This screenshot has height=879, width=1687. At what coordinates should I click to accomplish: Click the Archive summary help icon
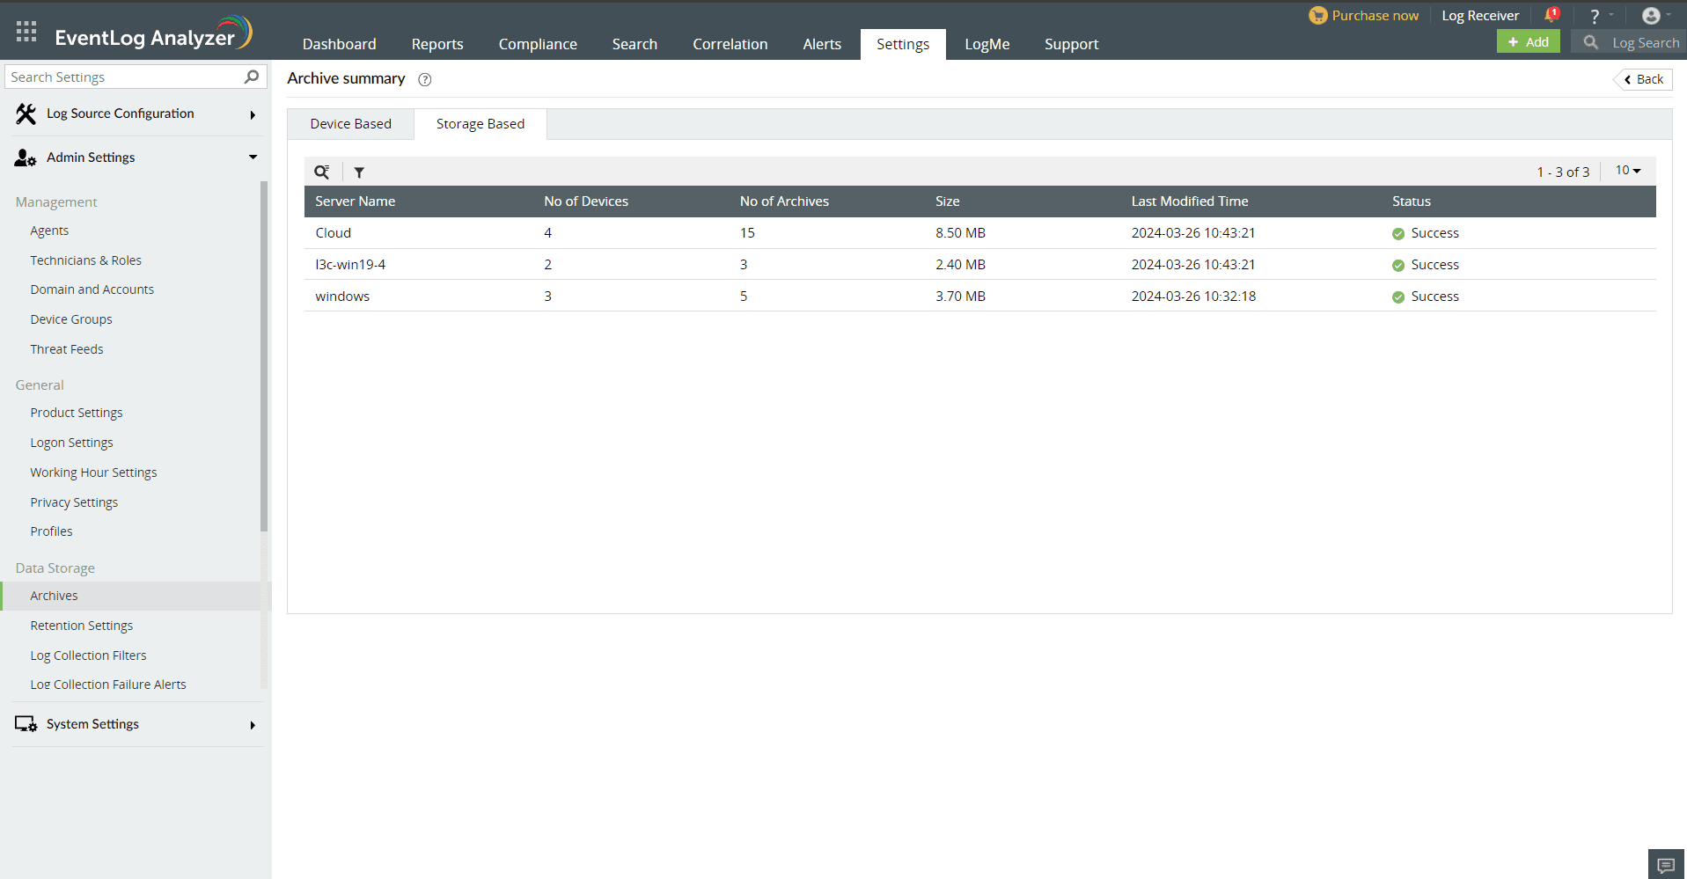click(425, 79)
